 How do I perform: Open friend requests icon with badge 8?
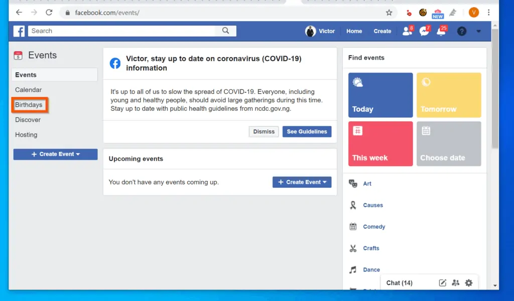coord(408,31)
